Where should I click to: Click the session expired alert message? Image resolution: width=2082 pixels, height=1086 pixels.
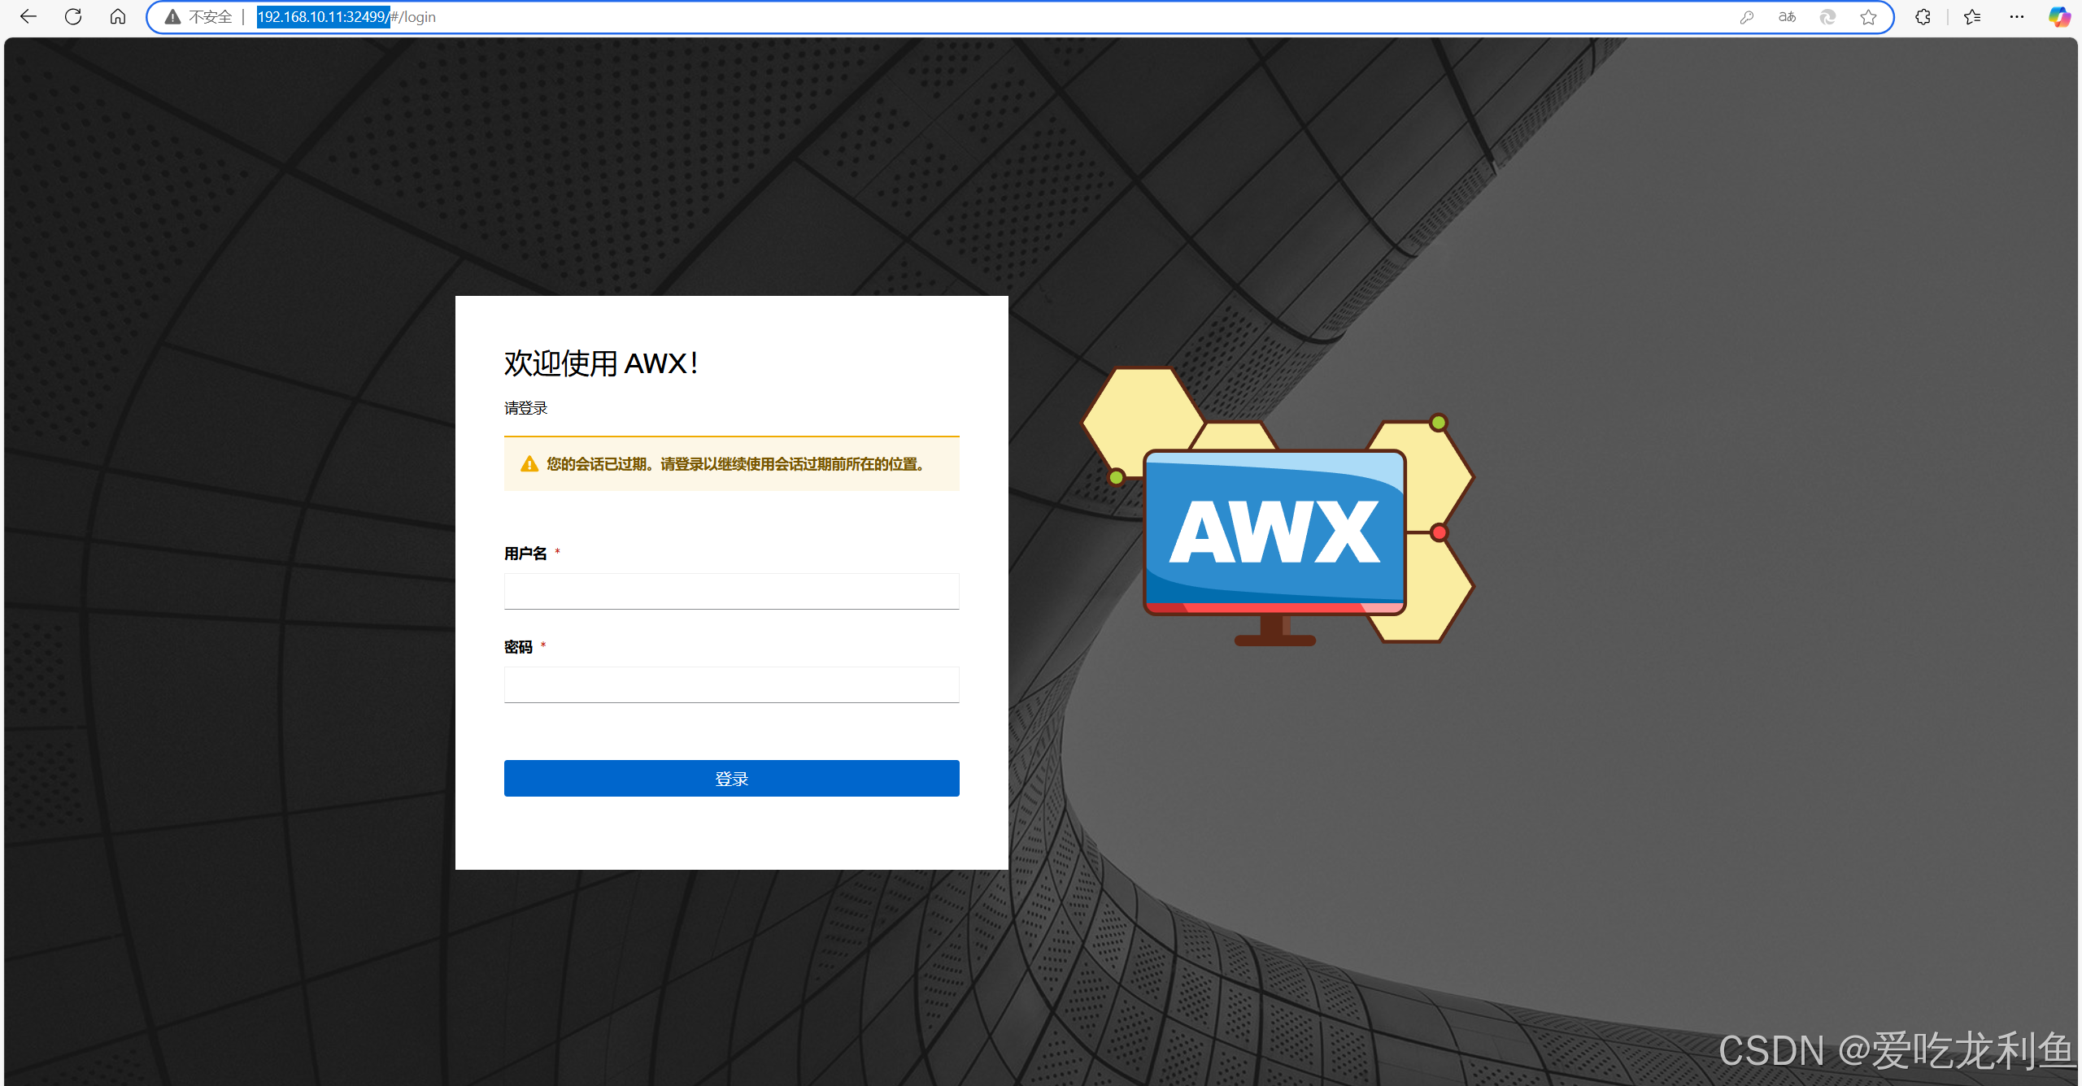[x=735, y=464]
